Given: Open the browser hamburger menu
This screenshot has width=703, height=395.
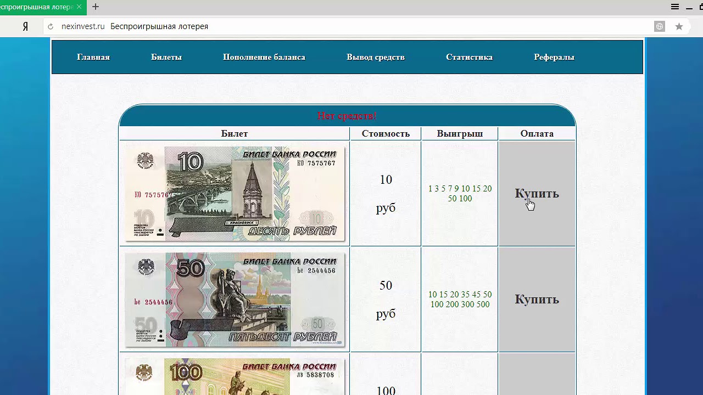Looking at the screenshot, I should point(675,7).
